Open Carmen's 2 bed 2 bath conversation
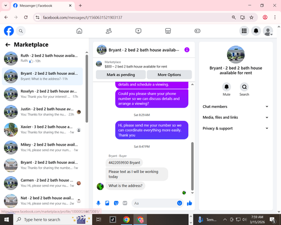Viewport: 281px width, 225px height. [42, 183]
